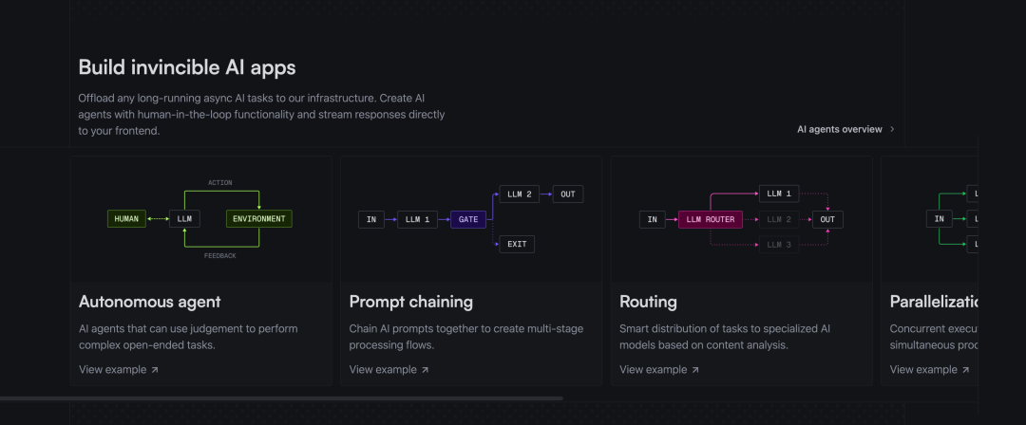Click the purple GATE node
The image size is (1026, 425).
pyautogui.click(x=468, y=219)
